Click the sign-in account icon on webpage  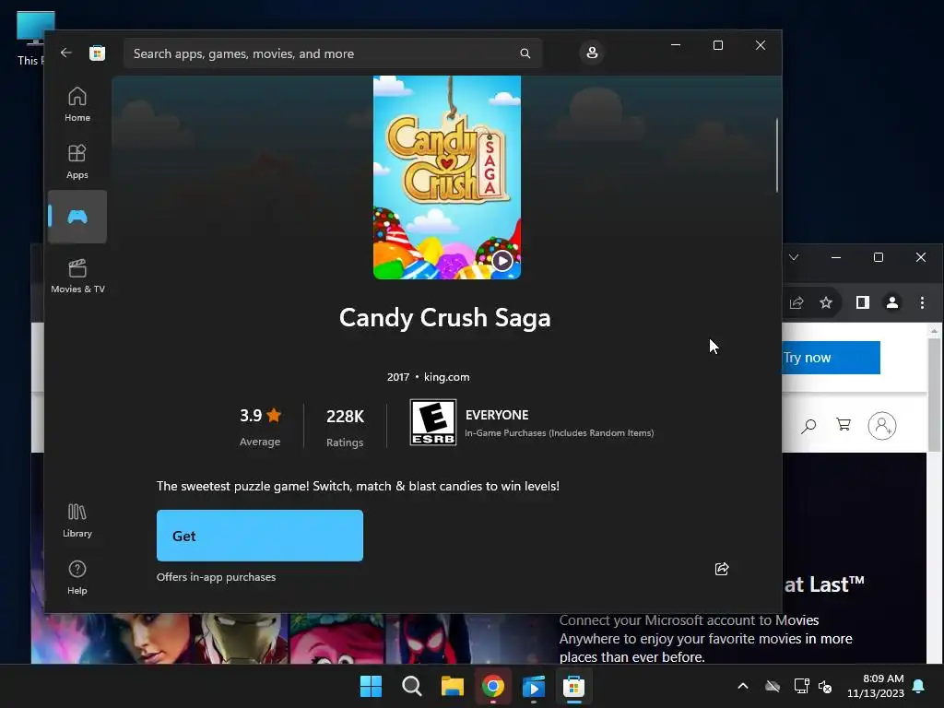[x=882, y=426]
